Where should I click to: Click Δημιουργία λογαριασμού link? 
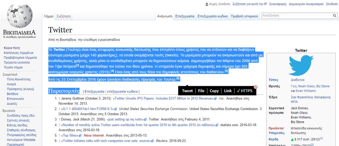click(x=306, y=4)
